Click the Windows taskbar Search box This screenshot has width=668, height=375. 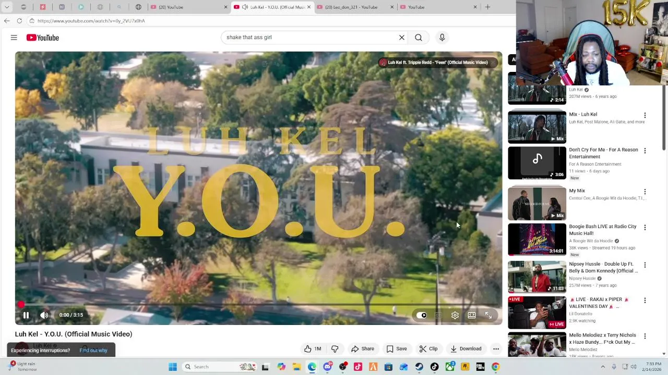pyautogui.click(x=219, y=367)
